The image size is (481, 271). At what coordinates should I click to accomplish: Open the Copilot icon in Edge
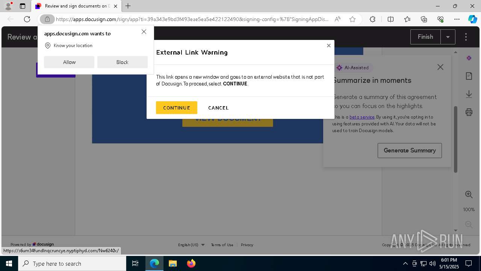point(473,19)
